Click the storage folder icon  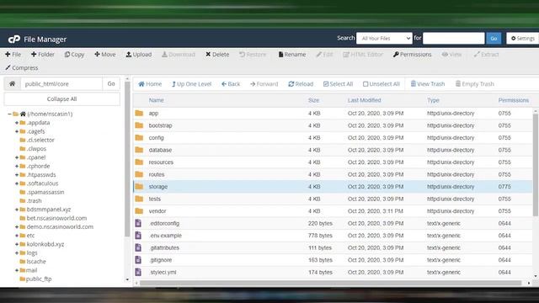(139, 187)
